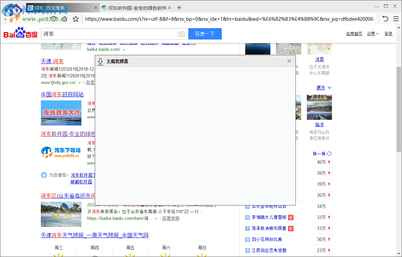Click the 河东下载站 site logo
The image size is (402, 257).
pos(61,153)
